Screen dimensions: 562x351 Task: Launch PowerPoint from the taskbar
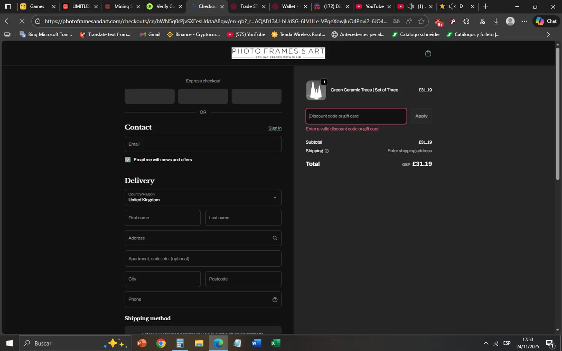tap(142, 343)
